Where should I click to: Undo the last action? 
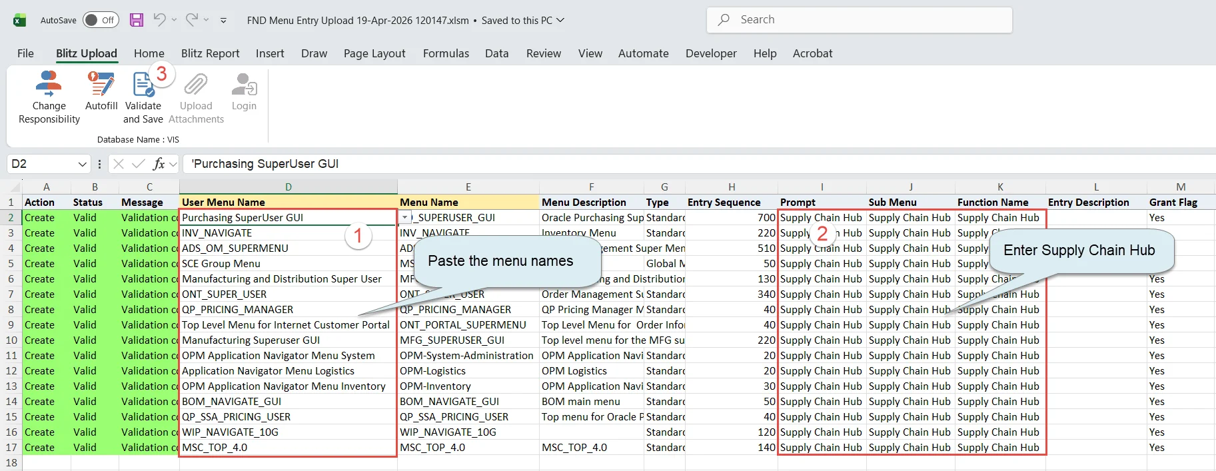point(159,20)
